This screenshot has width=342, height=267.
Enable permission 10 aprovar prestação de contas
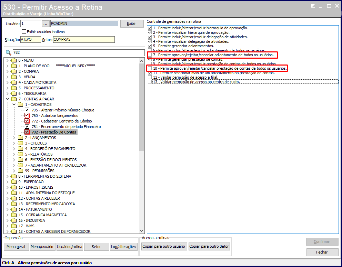pos(150,68)
